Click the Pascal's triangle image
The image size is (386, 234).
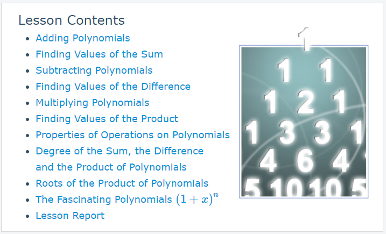pos(304,122)
